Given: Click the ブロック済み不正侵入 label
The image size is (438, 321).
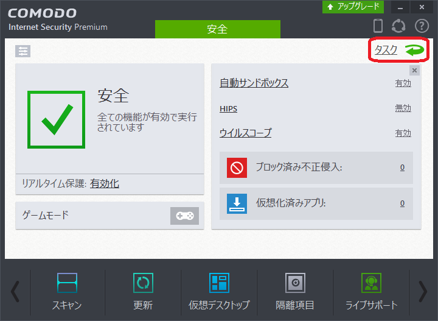Looking at the screenshot, I should point(299,168).
